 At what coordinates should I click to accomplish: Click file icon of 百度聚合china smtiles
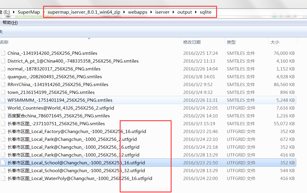pyautogui.click(x=3, y=116)
